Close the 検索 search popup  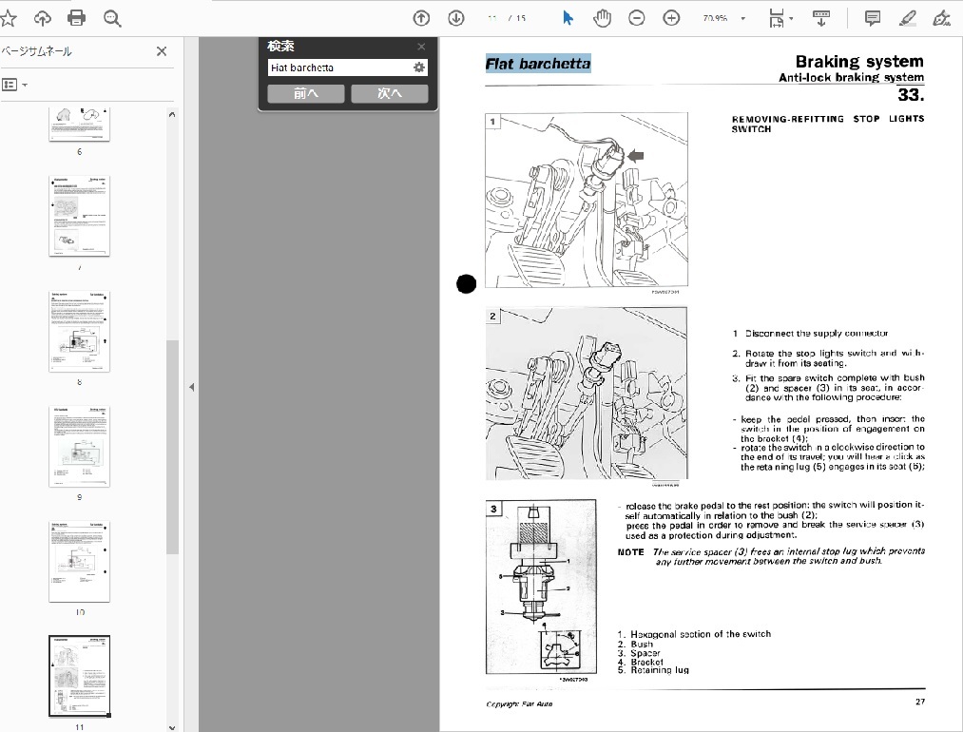point(421,47)
